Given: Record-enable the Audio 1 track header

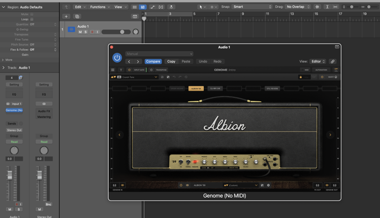Looking at the screenshot, I should tap(92, 32).
